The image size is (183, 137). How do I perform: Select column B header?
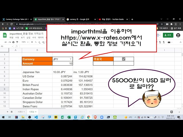(x=37, y=50)
